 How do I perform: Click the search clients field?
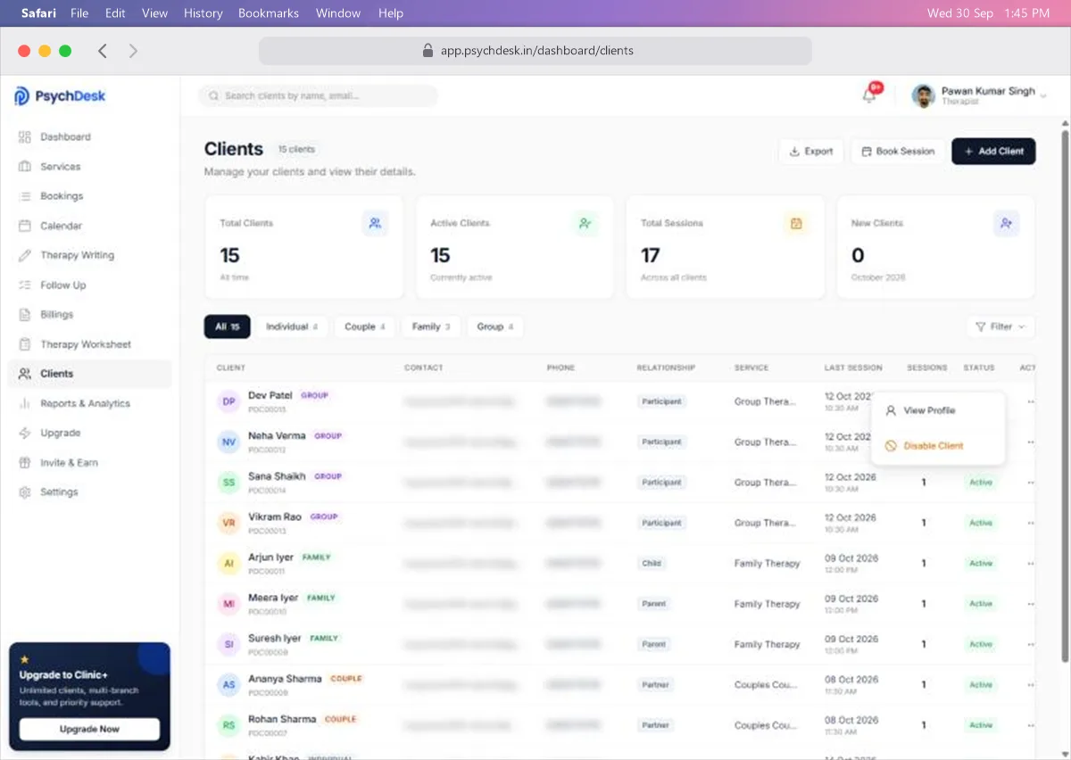[x=319, y=95]
